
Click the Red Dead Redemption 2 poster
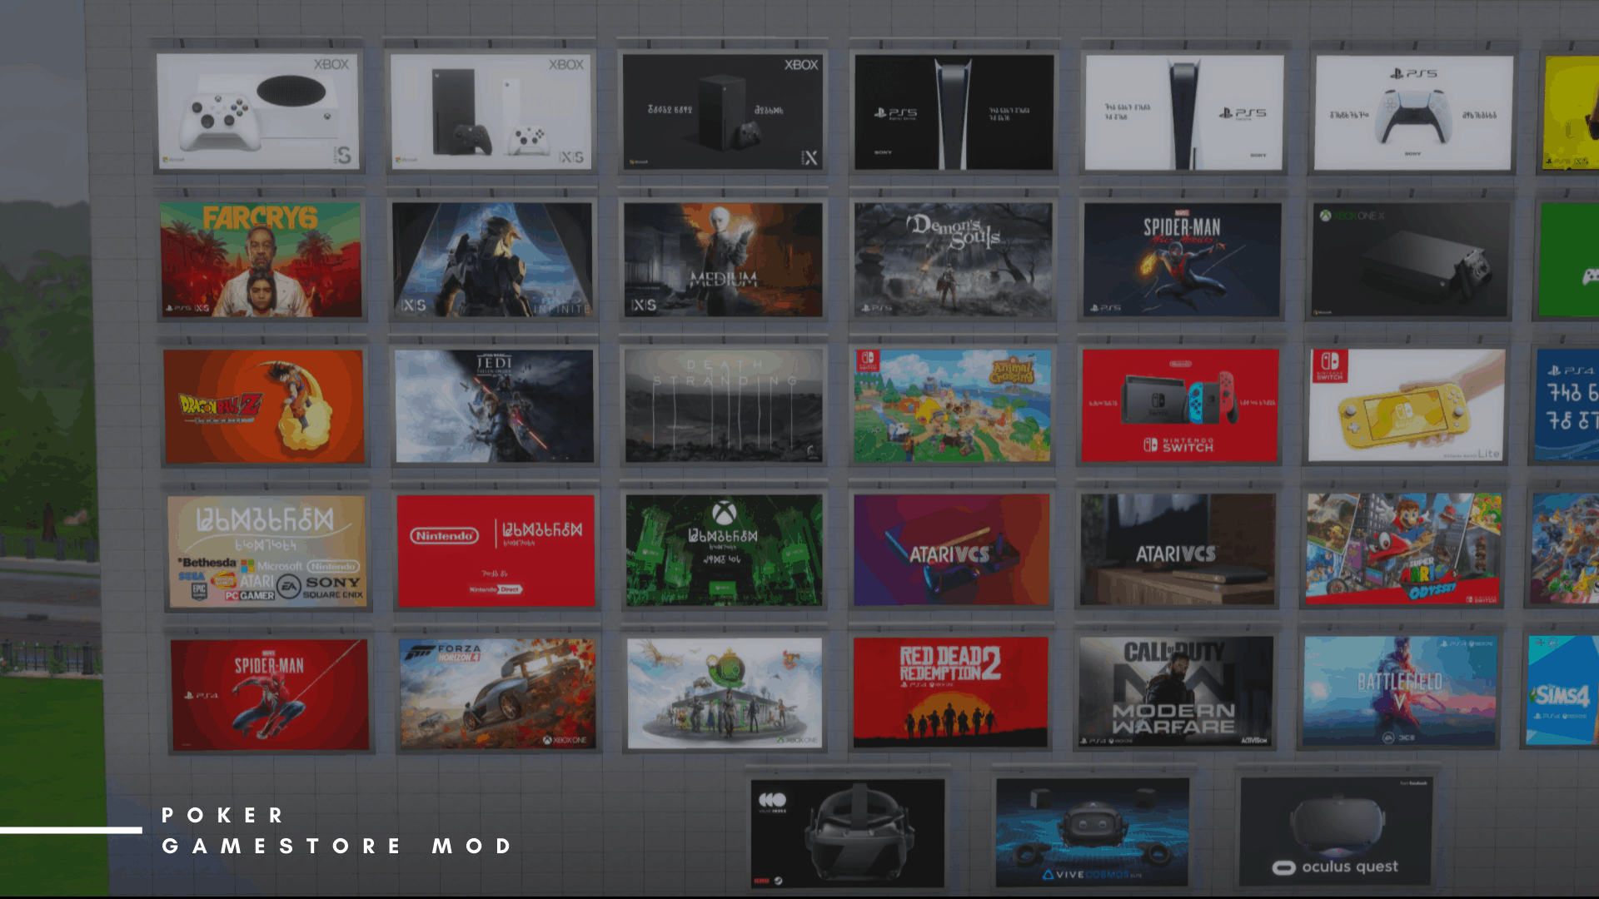[950, 693]
